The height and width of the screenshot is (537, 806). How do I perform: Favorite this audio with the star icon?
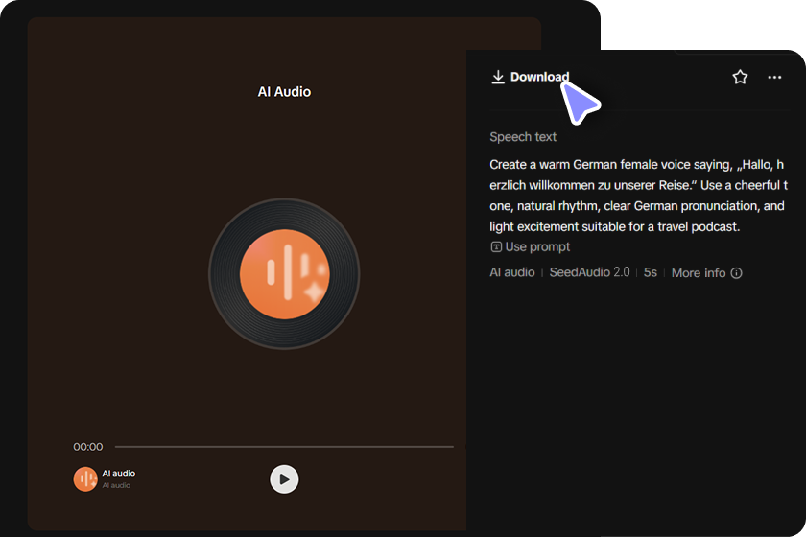click(x=740, y=77)
